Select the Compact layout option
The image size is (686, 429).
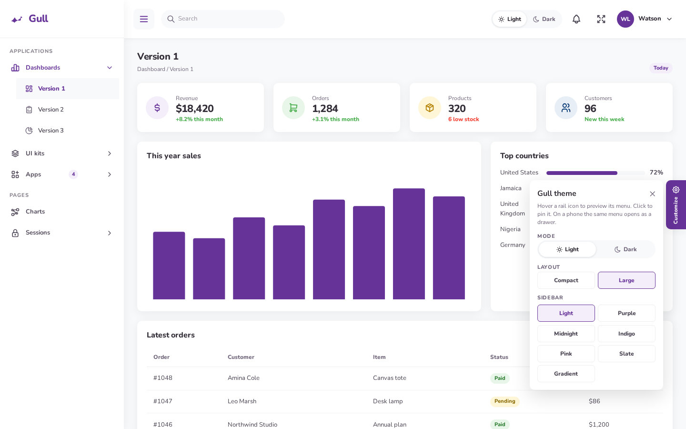566,280
